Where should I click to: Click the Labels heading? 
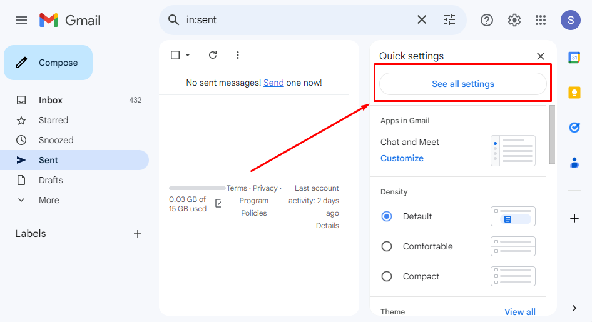(31, 234)
